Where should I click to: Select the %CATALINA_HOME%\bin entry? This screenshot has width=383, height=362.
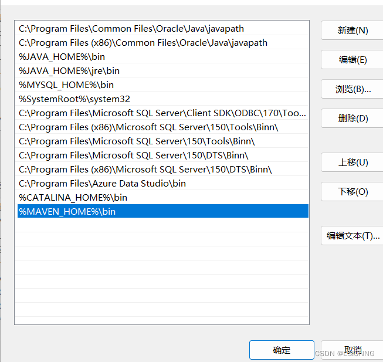tap(163, 198)
